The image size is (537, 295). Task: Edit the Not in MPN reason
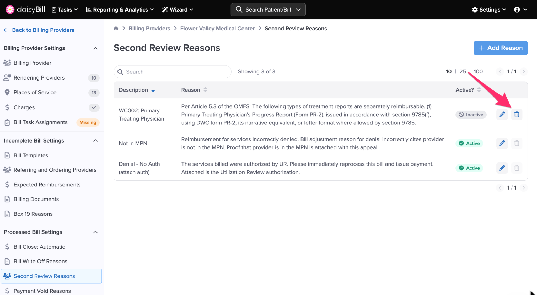coord(502,143)
